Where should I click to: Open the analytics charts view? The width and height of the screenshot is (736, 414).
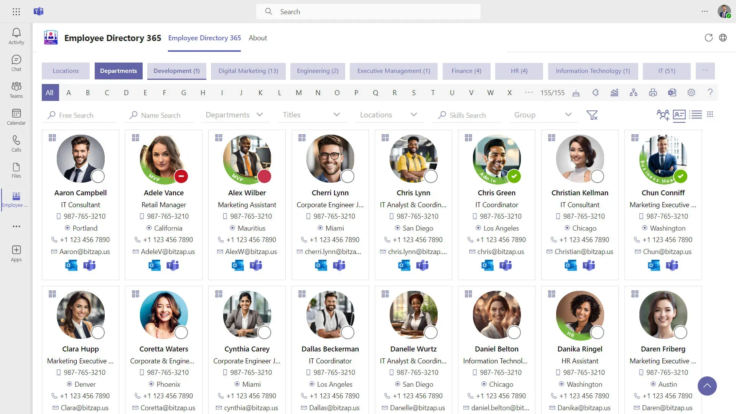[614, 92]
